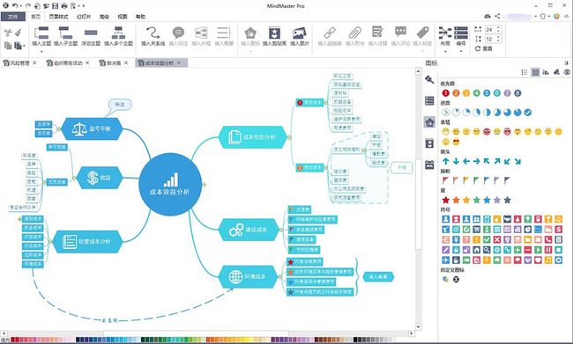Select the 环境成本 topic with globe icon
Viewport: 573px width, 344px height.
(248, 276)
